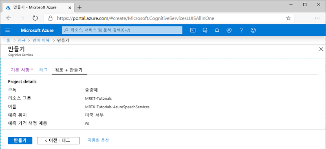Click the Project details heading

tap(22, 81)
